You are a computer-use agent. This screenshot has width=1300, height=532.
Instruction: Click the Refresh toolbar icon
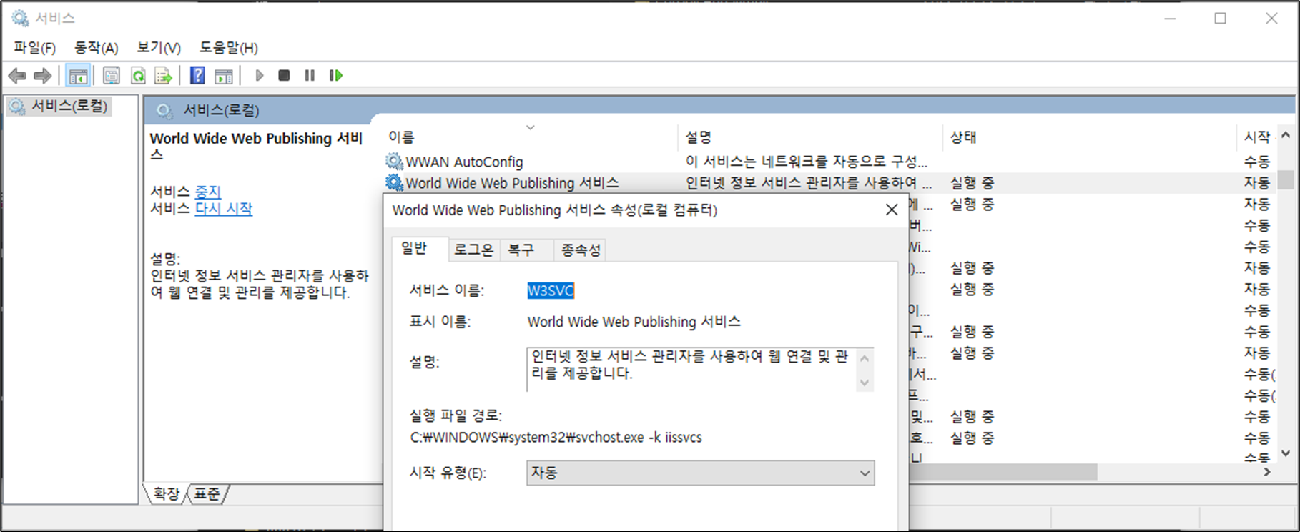(138, 75)
